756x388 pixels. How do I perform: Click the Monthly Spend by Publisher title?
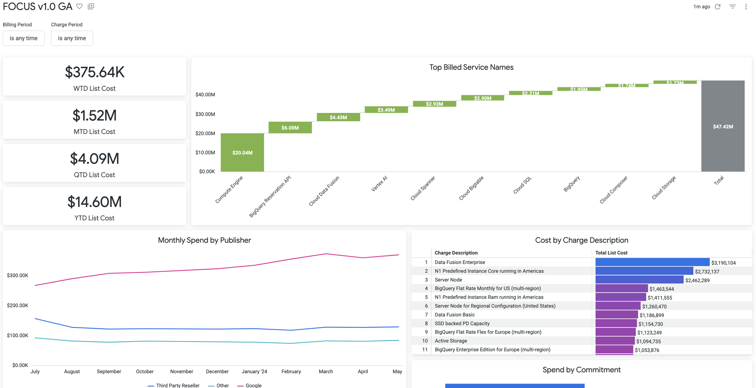click(x=204, y=240)
